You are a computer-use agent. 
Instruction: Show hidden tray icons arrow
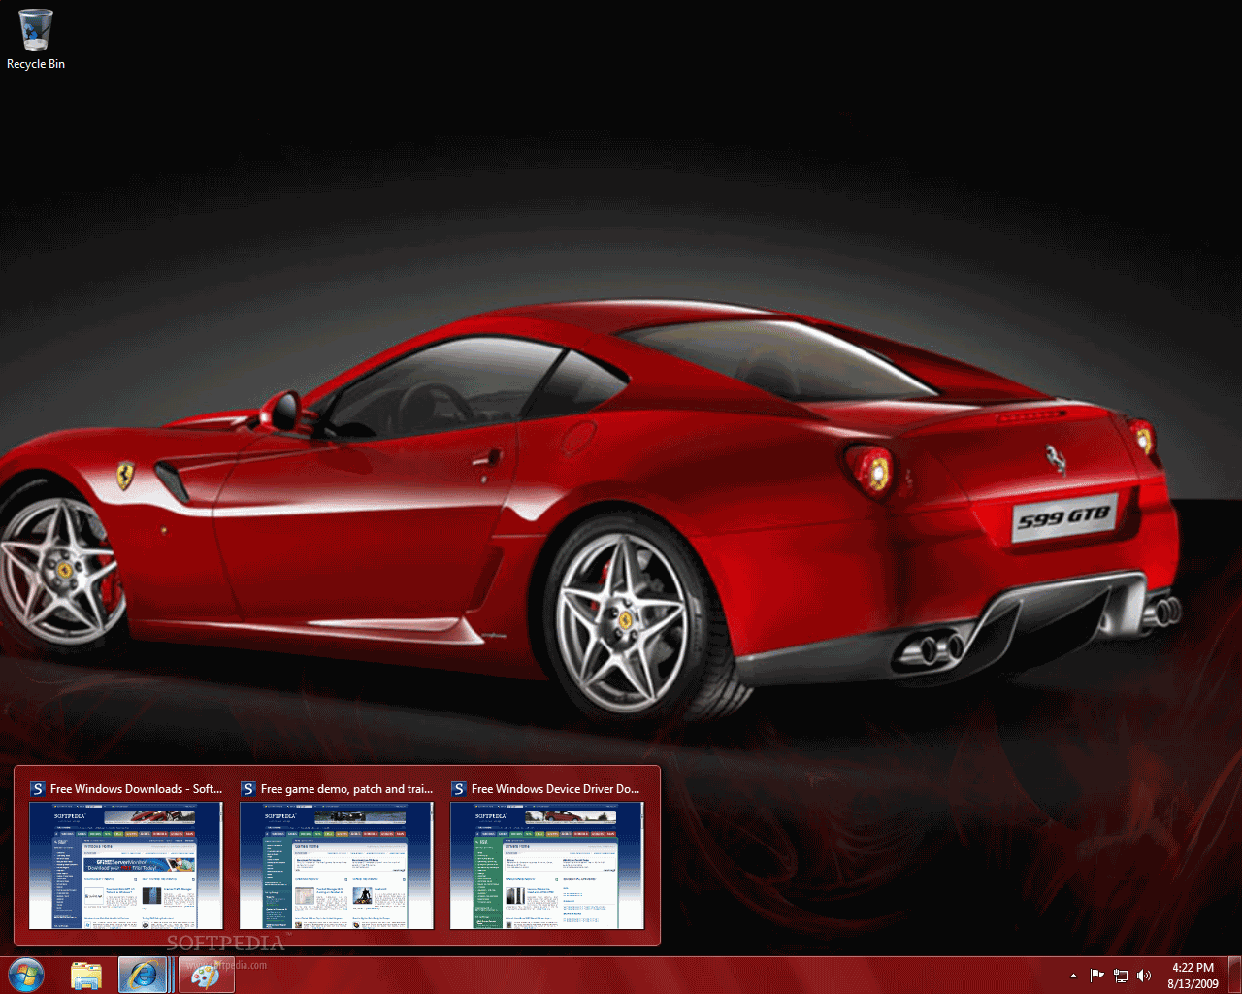[1073, 976]
